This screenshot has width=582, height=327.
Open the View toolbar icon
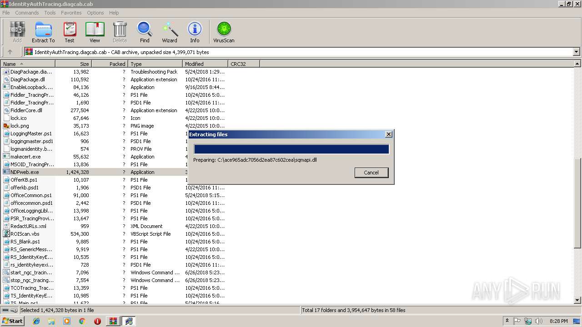click(95, 32)
